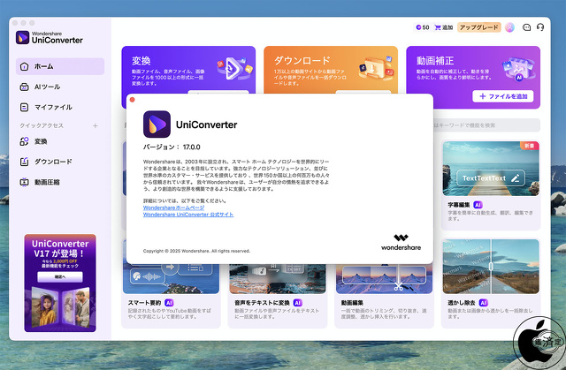Open the ダウンロード quick access item
Image resolution: width=566 pixels, height=370 pixels.
point(52,162)
